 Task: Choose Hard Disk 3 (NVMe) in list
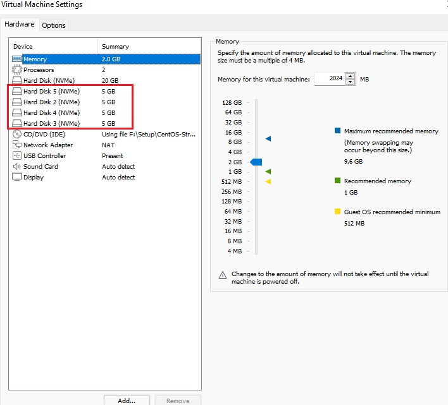pos(51,124)
